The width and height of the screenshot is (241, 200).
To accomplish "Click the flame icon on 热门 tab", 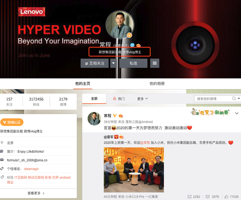I will click(114, 99).
